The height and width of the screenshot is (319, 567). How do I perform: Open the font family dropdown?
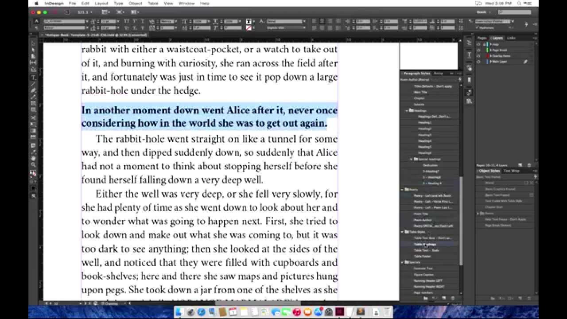(x=87, y=21)
